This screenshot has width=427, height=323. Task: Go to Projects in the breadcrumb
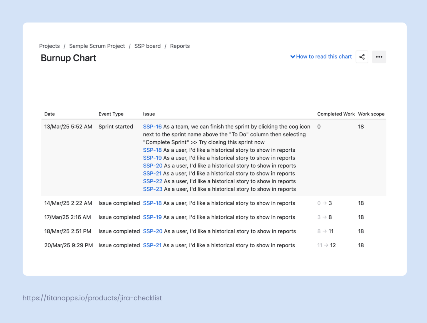coord(49,46)
